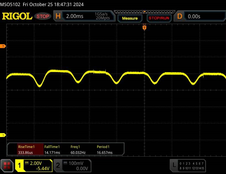
Task: Click the orange trigger position T marker
Action: pyautogui.click(x=144, y=27)
